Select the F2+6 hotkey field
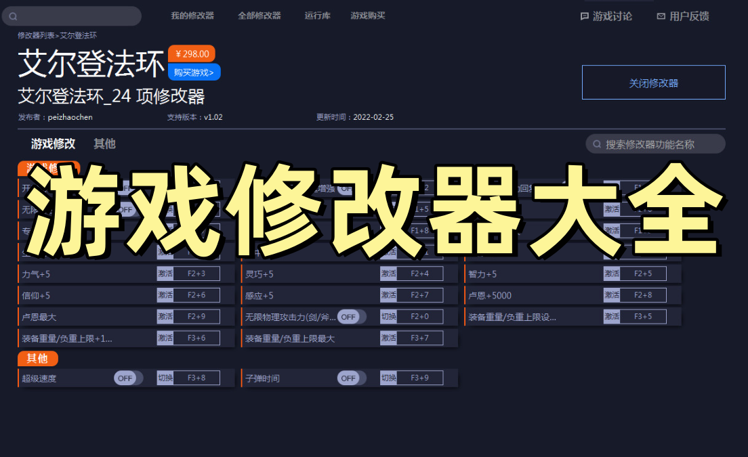This screenshot has width=748, height=457. tap(196, 295)
